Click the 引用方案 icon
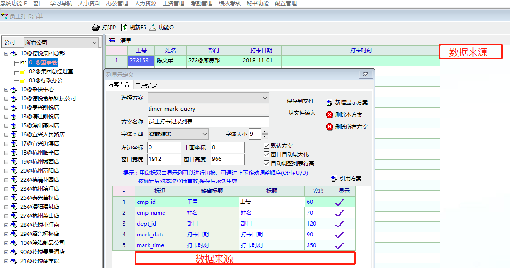510x268 pixels. coord(334,178)
